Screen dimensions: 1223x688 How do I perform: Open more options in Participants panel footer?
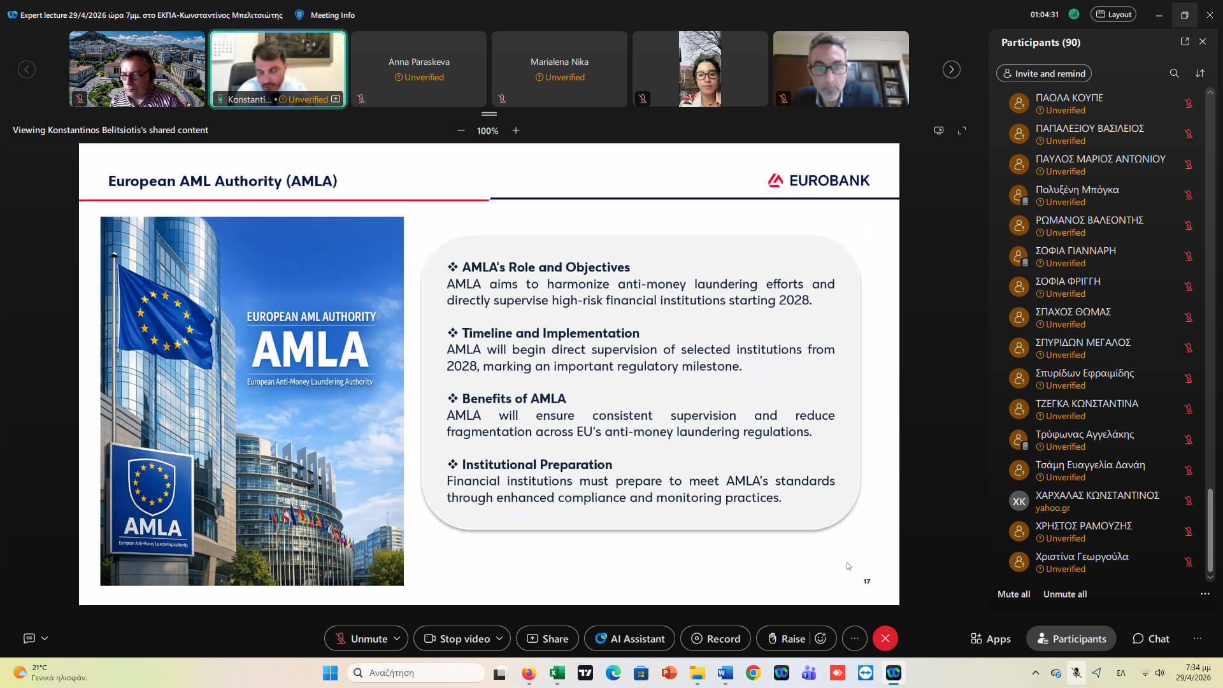[x=1205, y=594]
